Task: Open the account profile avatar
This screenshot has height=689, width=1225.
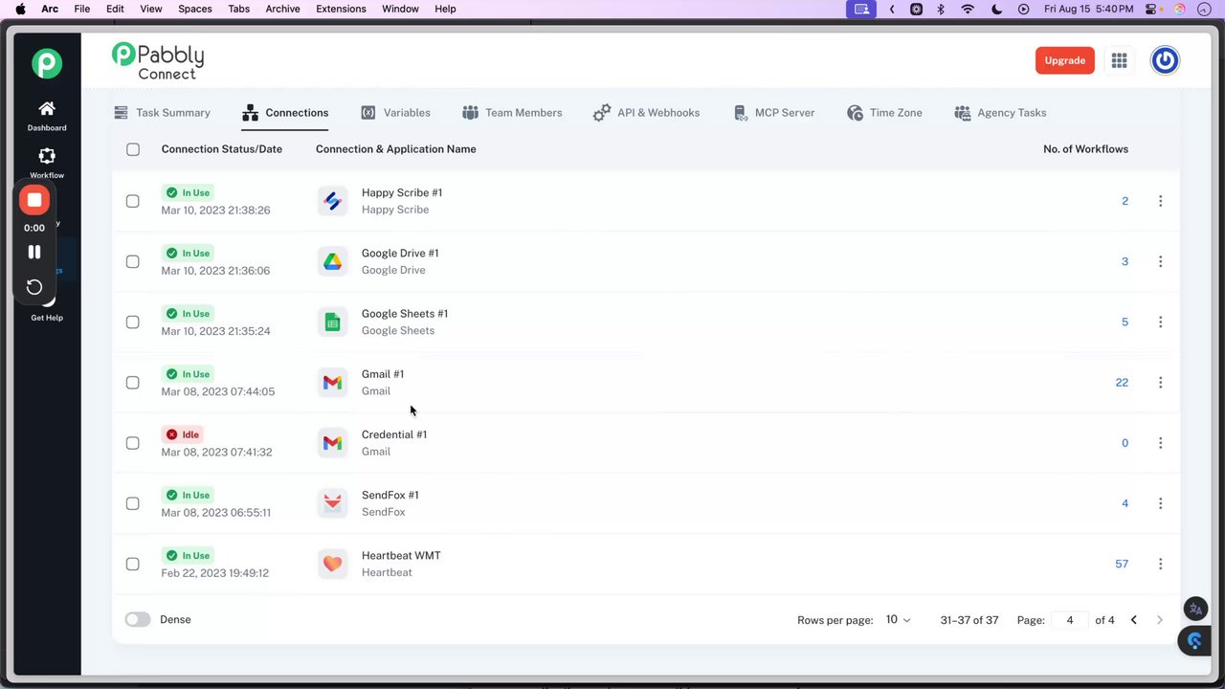Action: pyautogui.click(x=1165, y=60)
